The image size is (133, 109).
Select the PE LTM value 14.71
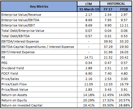coord(89,57)
